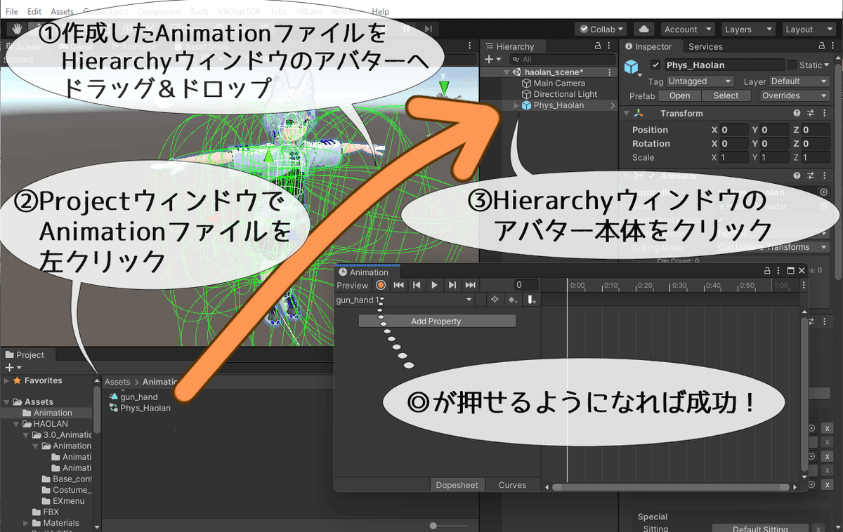Go to next keyframe in Animation window
This screenshot has width=843, height=532.
tap(452, 285)
